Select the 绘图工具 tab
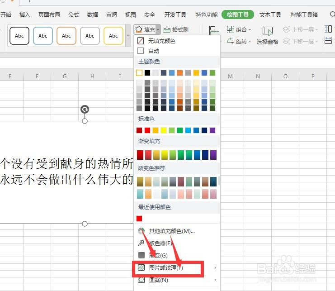 click(238, 14)
